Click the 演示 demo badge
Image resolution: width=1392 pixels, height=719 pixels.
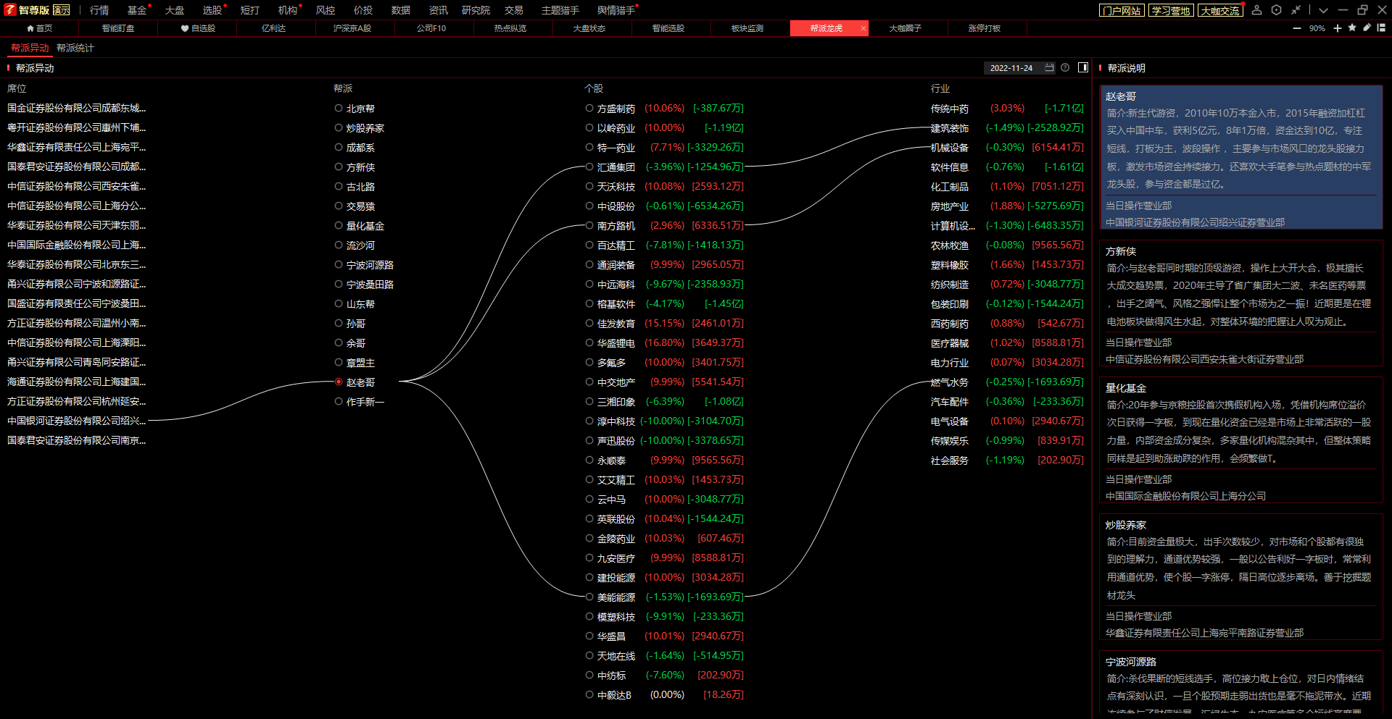pyautogui.click(x=62, y=10)
